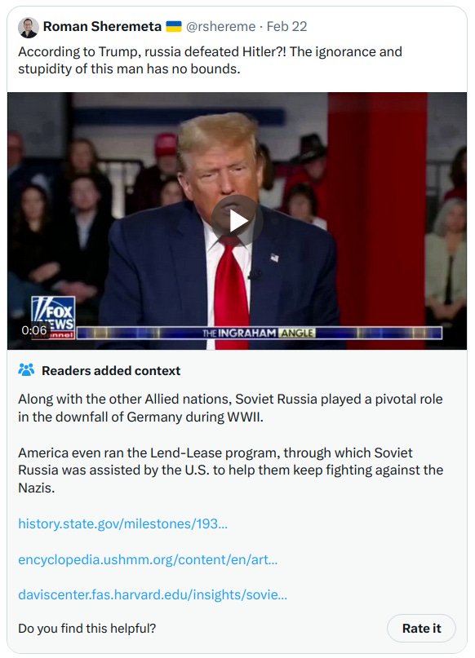Click the tweet text about Trump
This screenshot has height=658, width=475.
(210, 60)
